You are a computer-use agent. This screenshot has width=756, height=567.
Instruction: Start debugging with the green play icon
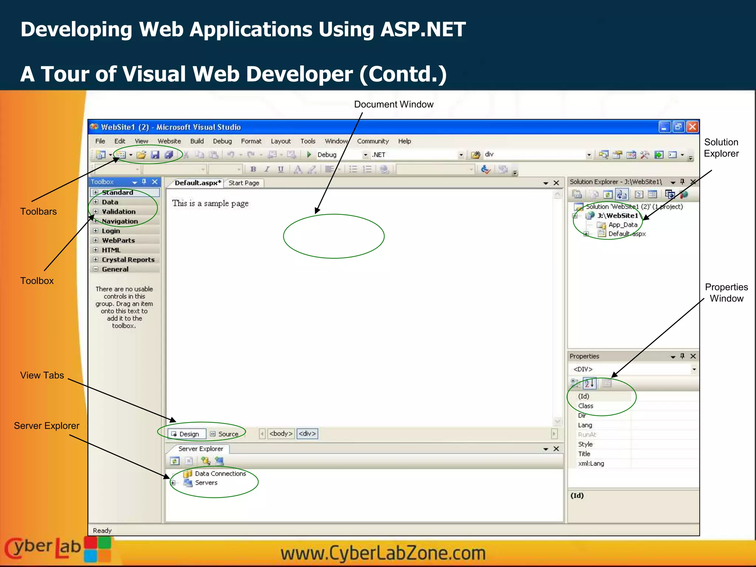click(x=309, y=154)
